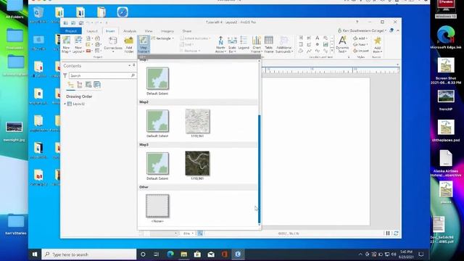464x261 pixels.
Task: Click the Add Folder button
Action: 129,45
